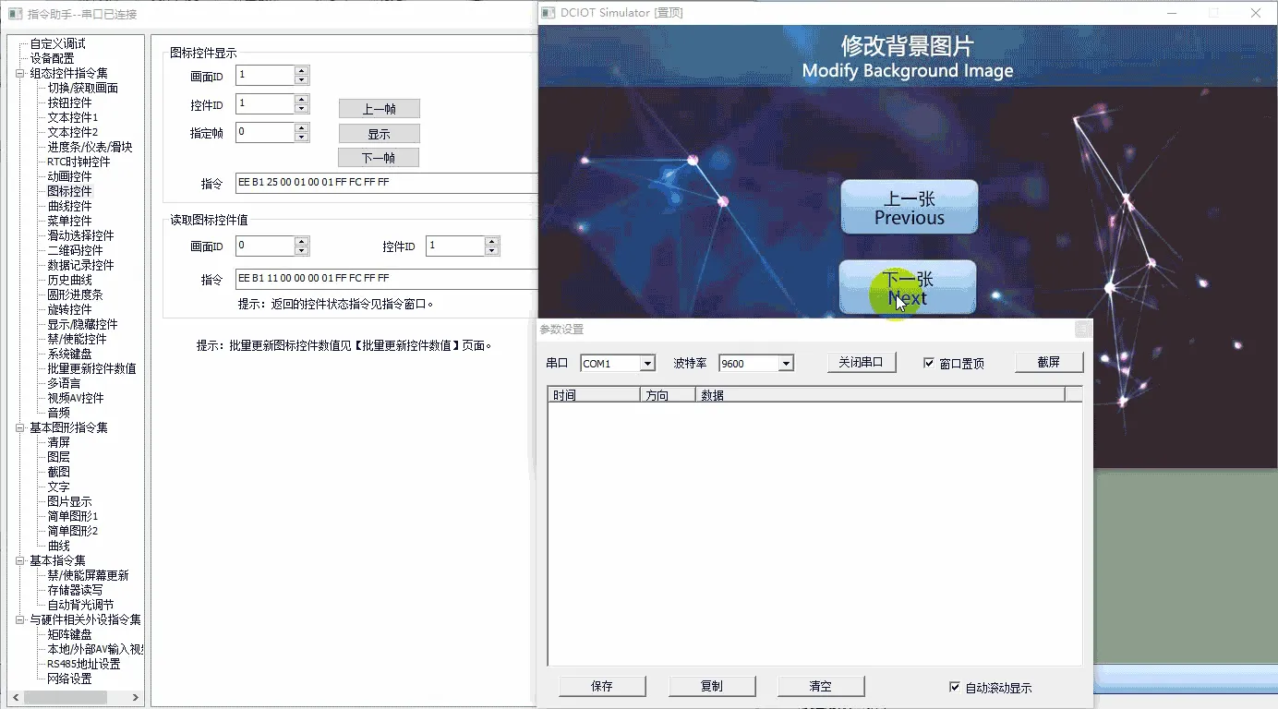Image resolution: width=1278 pixels, height=709 pixels.
Task: Uncheck the 自动滚动显示 option
Action: pyautogui.click(x=957, y=686)
